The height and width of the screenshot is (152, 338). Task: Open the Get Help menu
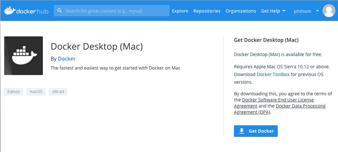click(x=270, y=11)
